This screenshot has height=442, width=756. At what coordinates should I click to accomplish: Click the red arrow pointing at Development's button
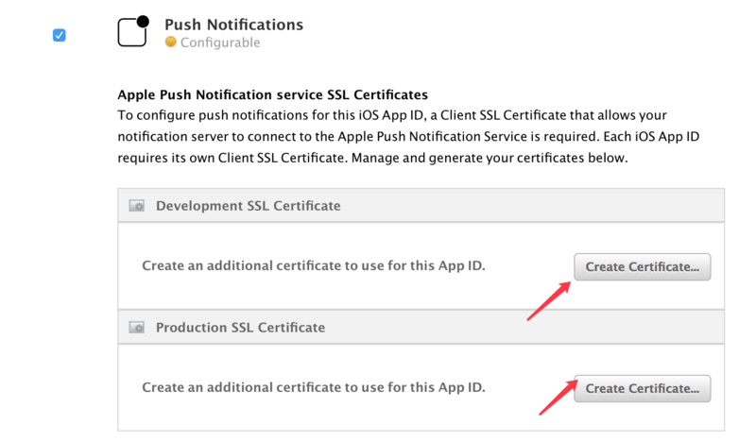(x=549, y=301)
